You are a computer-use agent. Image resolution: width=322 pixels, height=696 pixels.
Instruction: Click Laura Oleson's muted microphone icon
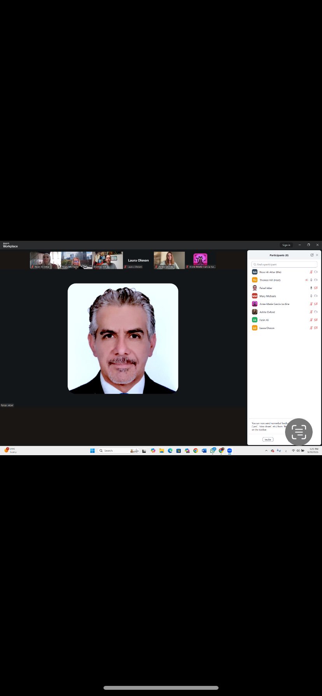pos(311,328)
